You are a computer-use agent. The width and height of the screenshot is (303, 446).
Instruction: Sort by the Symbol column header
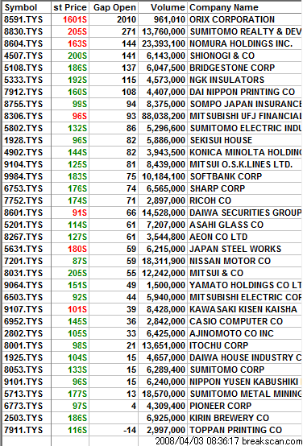pos(27,7)
